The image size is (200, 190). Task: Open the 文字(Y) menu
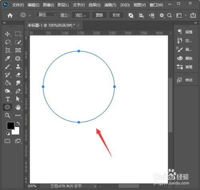79,5
